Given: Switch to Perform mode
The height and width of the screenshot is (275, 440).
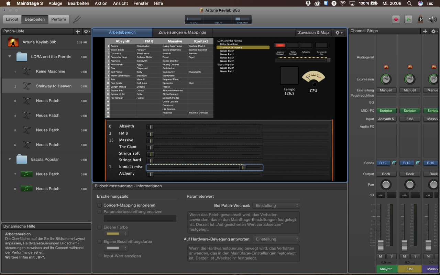Looking at the screenshot, I should (x=59, y=19).
